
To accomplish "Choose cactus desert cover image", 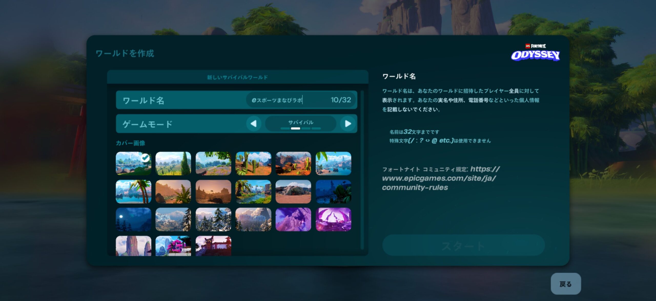I will [253, 163].
